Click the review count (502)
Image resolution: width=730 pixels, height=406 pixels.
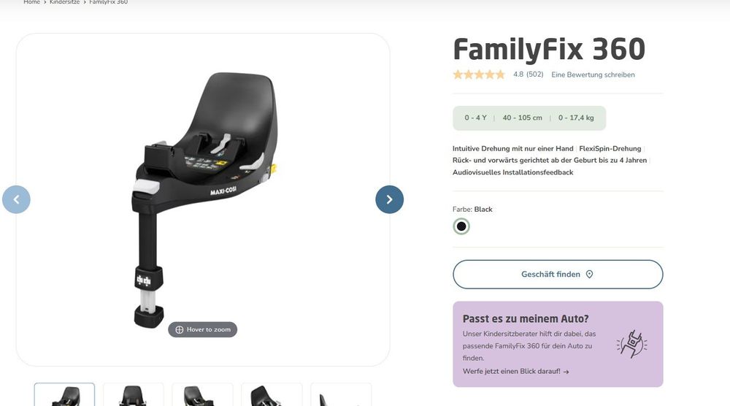pos(535,74)
